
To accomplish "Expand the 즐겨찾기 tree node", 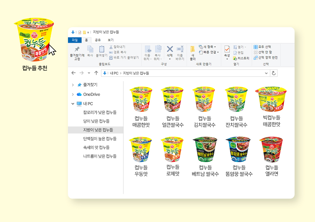I will [x=73, y=85].
